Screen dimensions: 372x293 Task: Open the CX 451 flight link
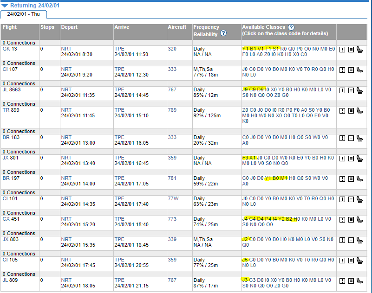tap(11, 219)
